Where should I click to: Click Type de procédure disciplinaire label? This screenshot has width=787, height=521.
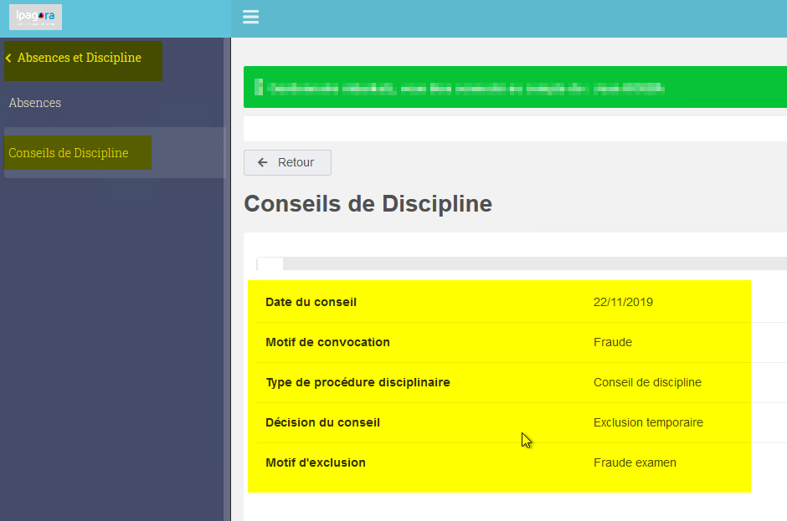click(357, 382)
